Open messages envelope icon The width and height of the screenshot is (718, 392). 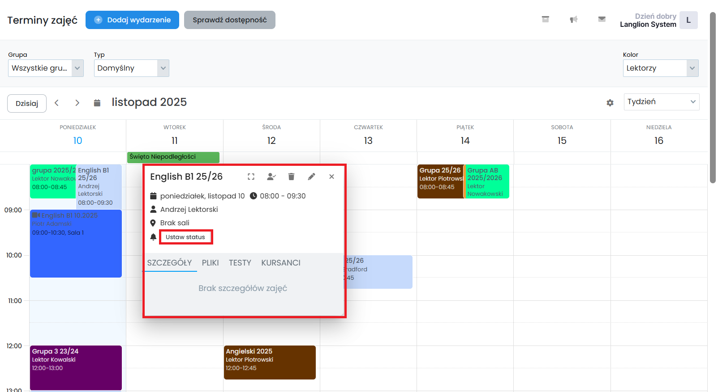point(602,19)
